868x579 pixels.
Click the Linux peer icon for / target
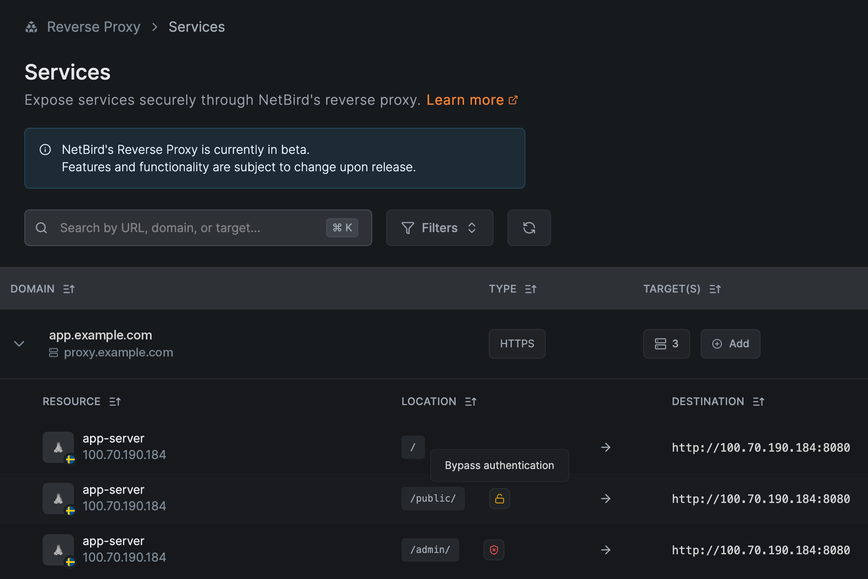(x=58, y=447)
